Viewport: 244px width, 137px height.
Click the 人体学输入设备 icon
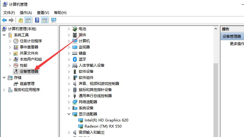(x=75, y=65)
